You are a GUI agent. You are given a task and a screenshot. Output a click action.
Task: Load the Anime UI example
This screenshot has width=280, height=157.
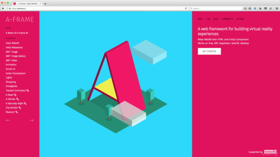click(10, 69)
